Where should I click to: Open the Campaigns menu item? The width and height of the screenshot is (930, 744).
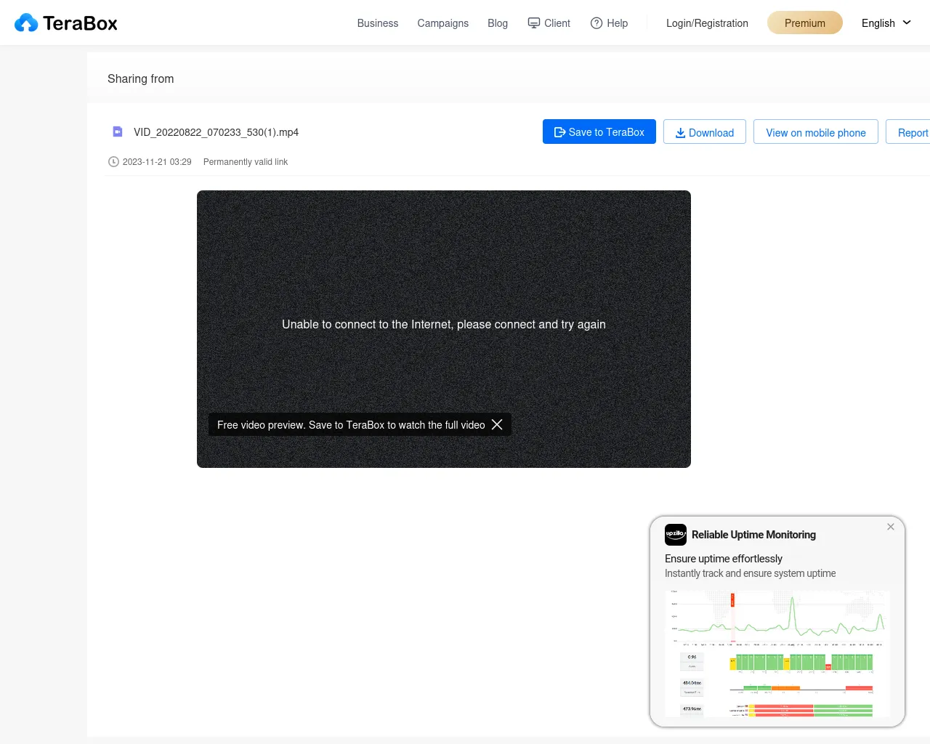click(x=442, y=23)
